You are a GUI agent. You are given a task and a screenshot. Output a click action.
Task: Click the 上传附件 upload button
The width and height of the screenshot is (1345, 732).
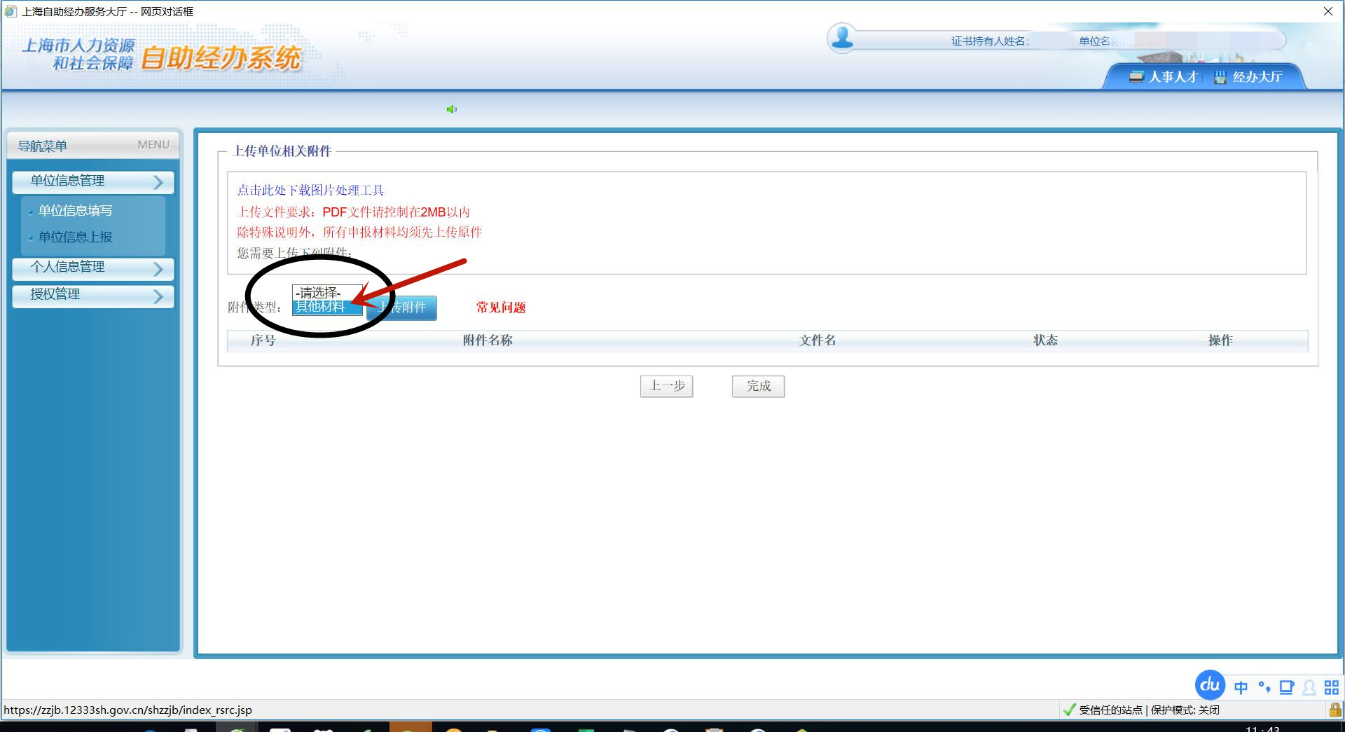coord(401,308)
